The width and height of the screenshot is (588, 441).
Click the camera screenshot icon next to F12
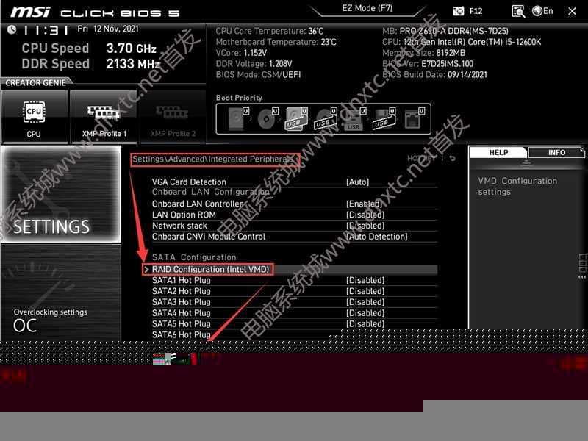coord(460,11)
